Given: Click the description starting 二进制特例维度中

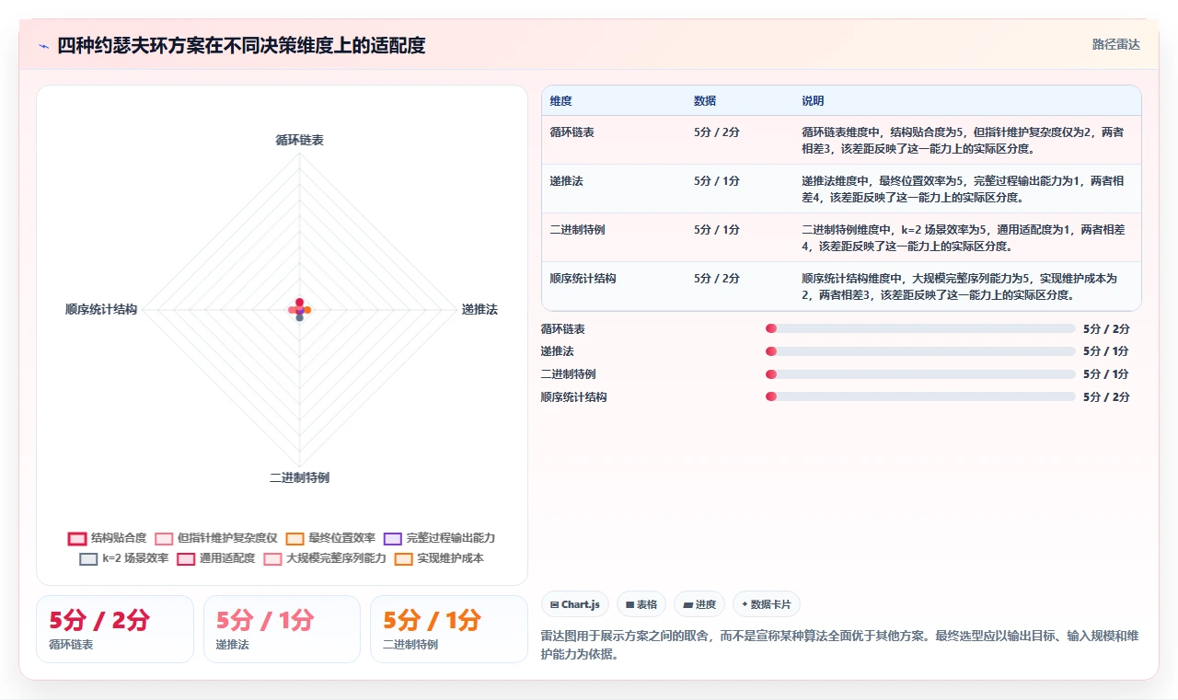Looking at the screenshot, I should pyautogui.click(x=963, y=237).
